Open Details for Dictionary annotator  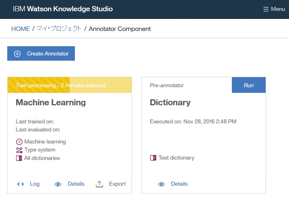179,184
